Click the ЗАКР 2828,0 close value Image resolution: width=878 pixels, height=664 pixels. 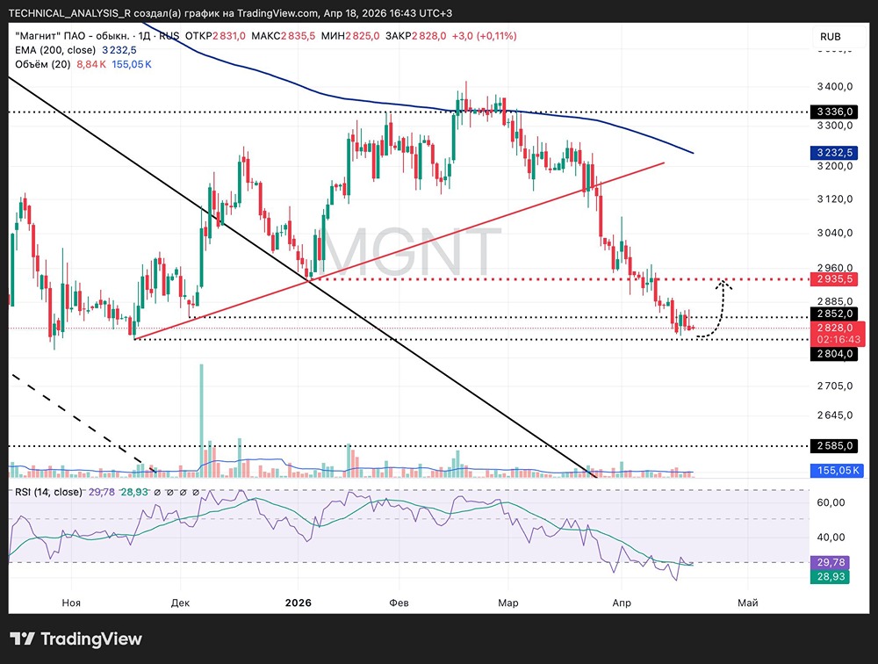pyautogui.click(x=415, y=36)
